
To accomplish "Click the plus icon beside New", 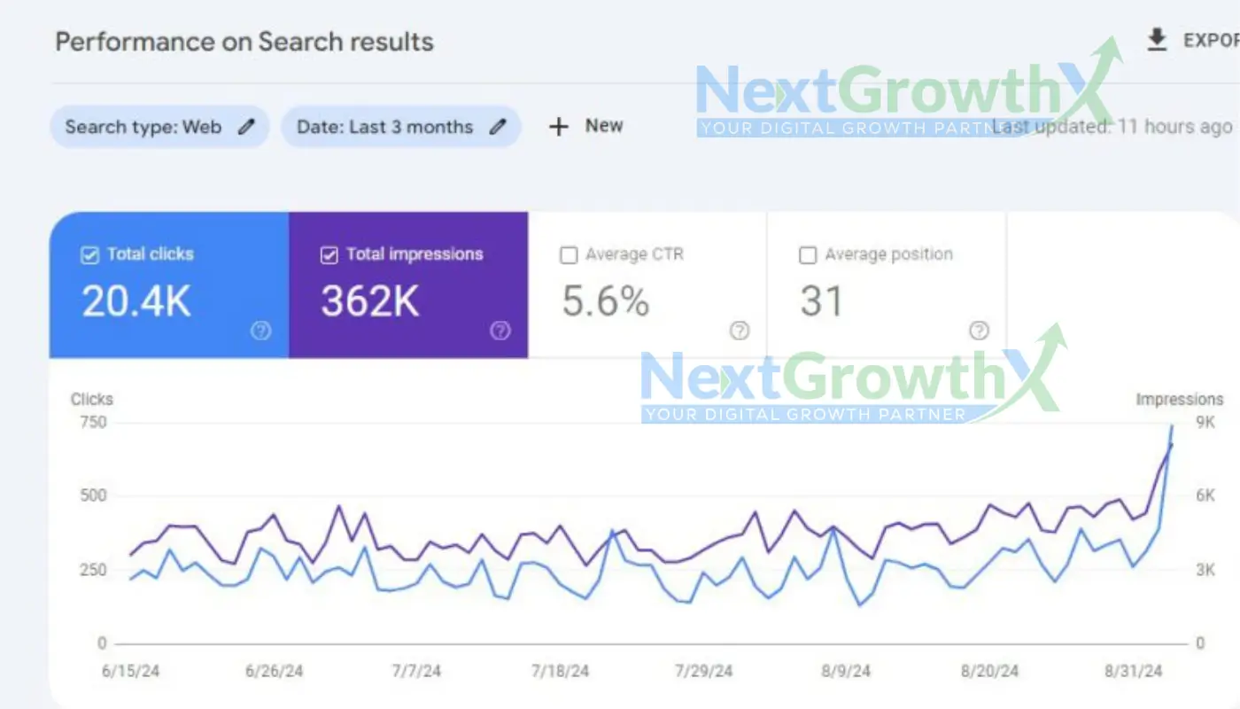I will (x=558, y=127).
